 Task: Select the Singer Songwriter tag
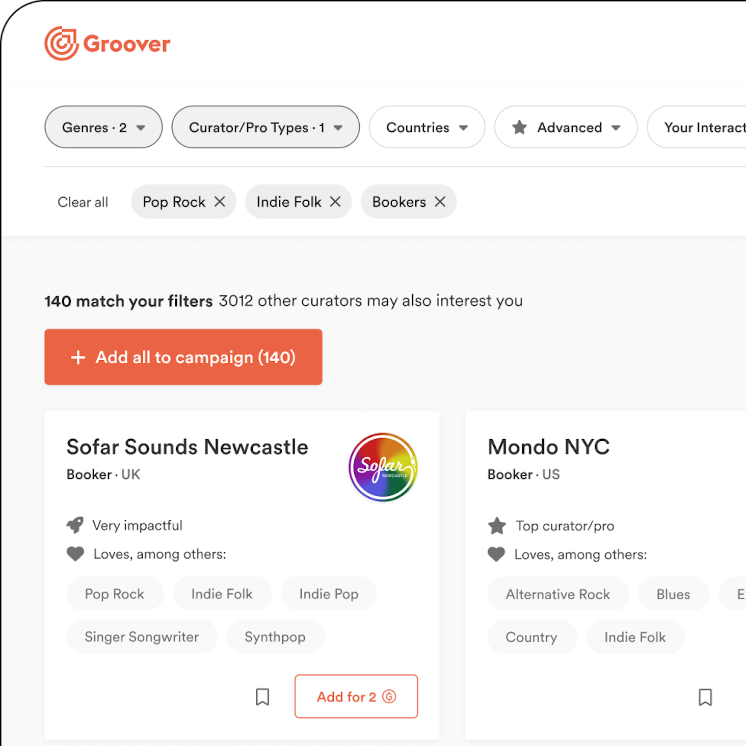coord(142,636)
